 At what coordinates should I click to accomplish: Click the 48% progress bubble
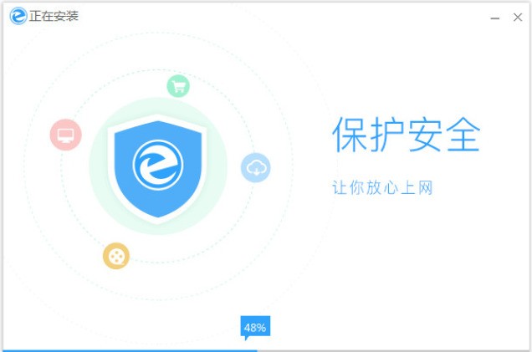[x=255, y=326]
